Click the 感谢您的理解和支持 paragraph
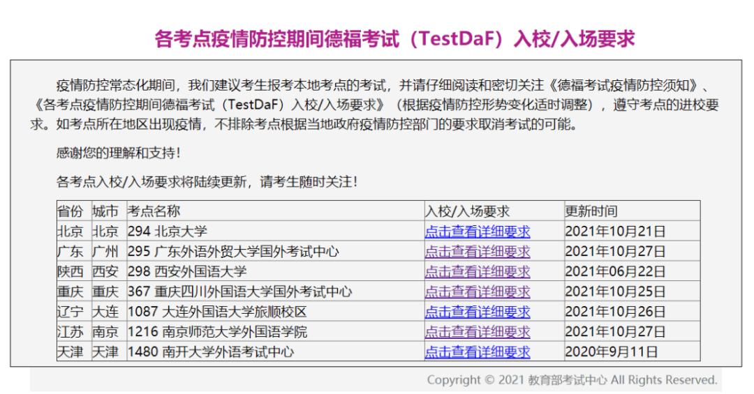Screen dimensions: 754x394 118,153
